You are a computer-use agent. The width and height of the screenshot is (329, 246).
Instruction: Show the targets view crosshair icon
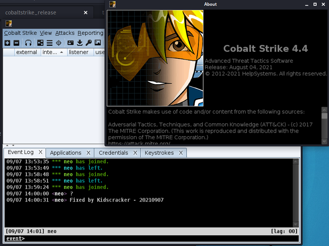coord(58,43)
